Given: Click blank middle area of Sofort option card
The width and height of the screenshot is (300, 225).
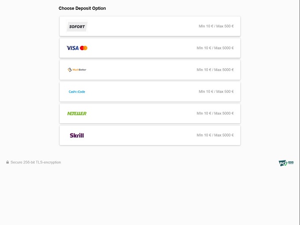Looking at the screenshot, I should (x=141, y=26).
